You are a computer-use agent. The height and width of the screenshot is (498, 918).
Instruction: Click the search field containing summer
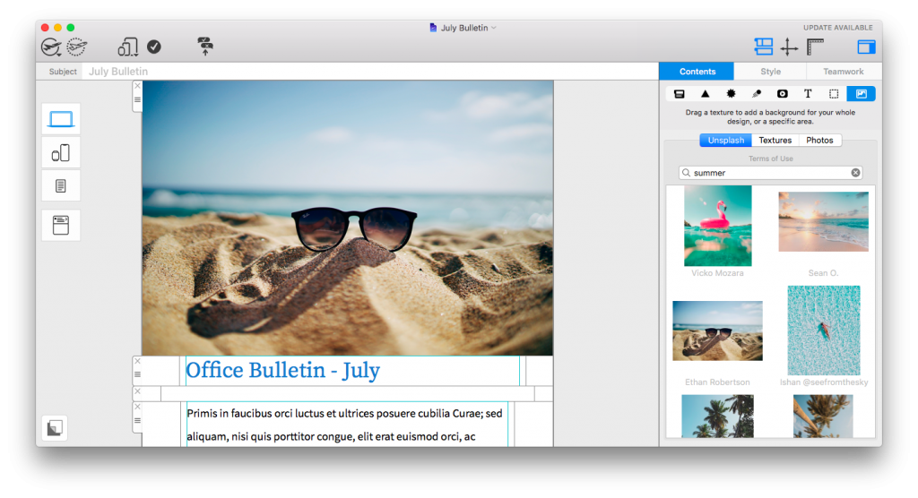click(770, 173)
